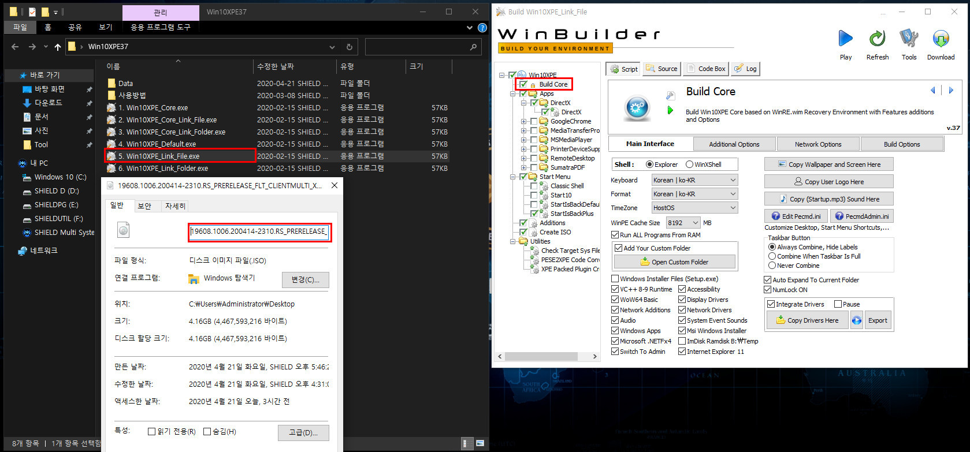Open the Source tab in WinBuilder
The image size is (970, 452).
661,69
